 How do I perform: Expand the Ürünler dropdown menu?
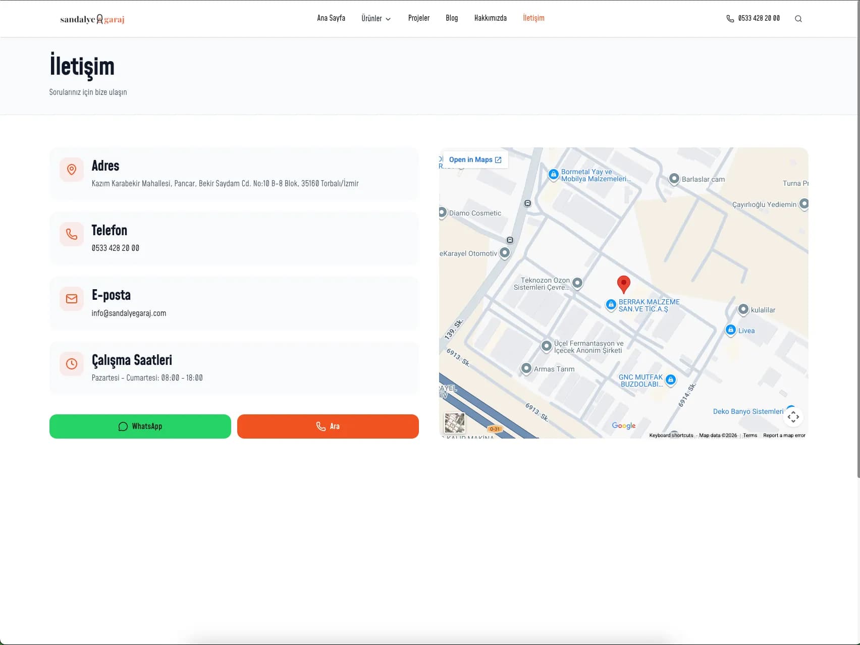[x=376, y=19]
